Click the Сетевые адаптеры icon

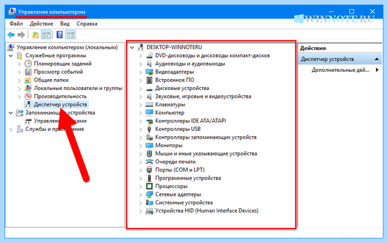point(149,194)
